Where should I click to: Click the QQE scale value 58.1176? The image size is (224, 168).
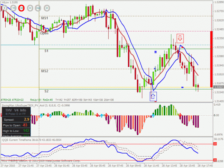(x=218, y=139)
